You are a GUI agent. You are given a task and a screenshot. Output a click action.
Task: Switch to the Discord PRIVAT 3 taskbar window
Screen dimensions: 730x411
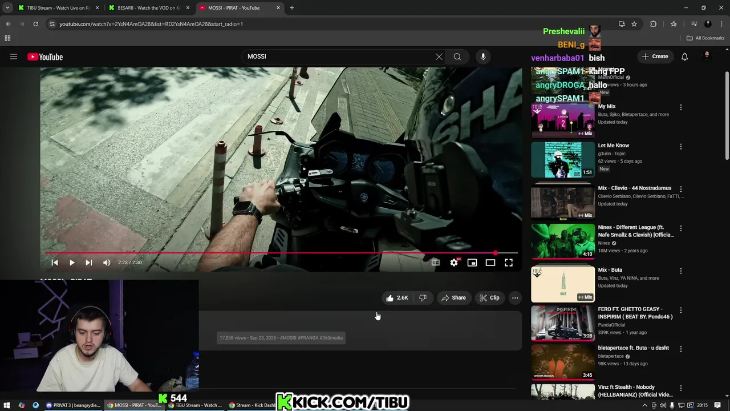73,405
